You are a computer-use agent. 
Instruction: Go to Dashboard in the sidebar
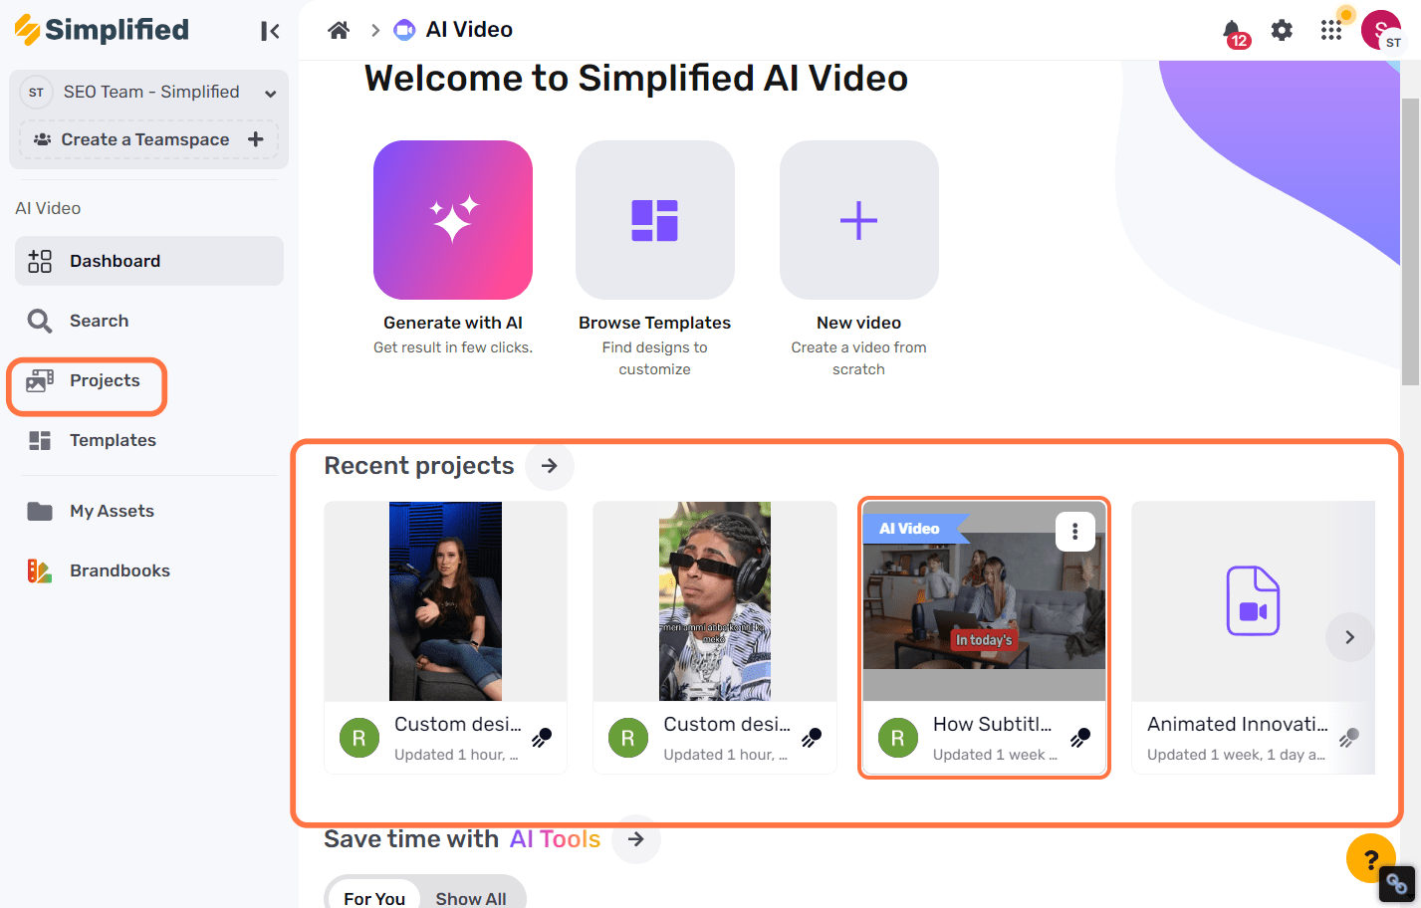point(115,260)
